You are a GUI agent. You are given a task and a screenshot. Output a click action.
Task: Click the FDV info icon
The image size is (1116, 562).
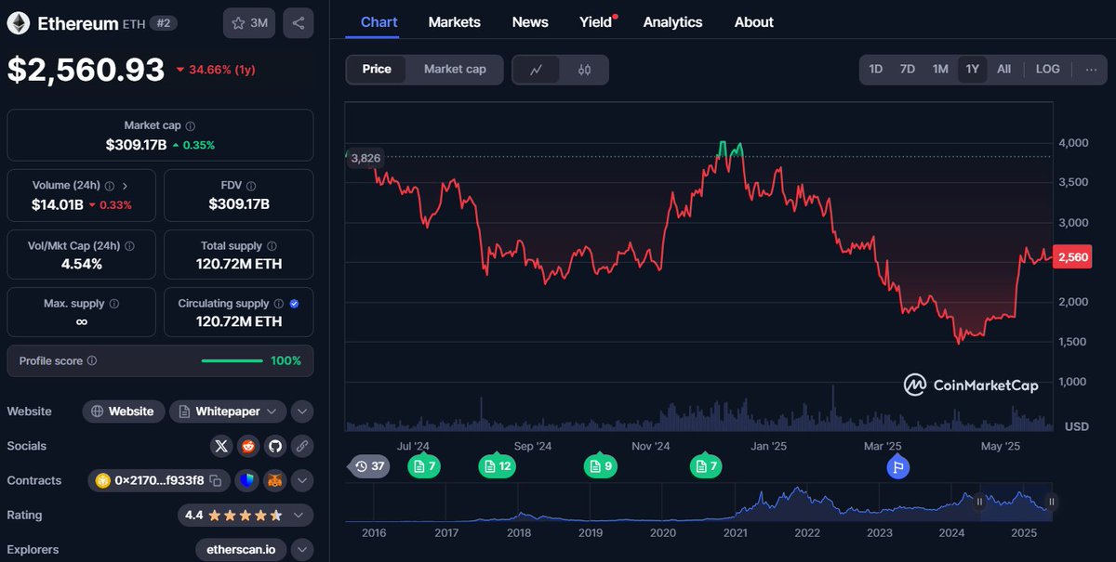click(x=251, y=186)
